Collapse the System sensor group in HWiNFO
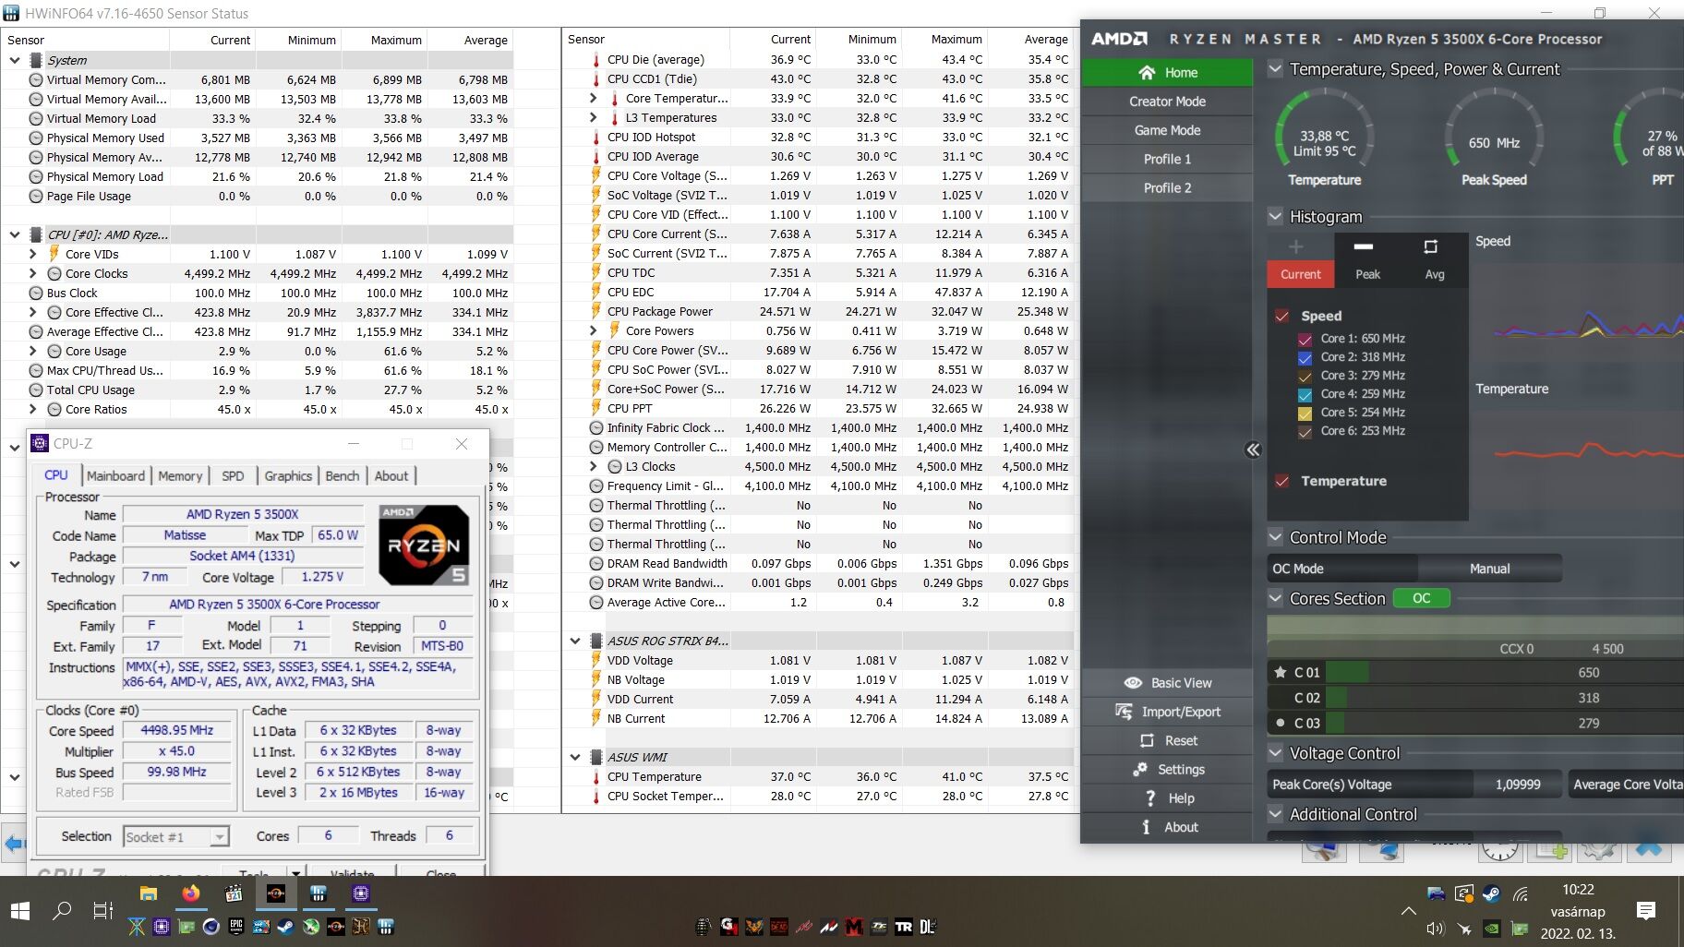 click(x=15, y=60)
